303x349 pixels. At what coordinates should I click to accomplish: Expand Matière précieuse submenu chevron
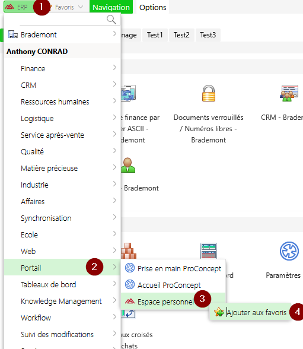coord(114,167)
